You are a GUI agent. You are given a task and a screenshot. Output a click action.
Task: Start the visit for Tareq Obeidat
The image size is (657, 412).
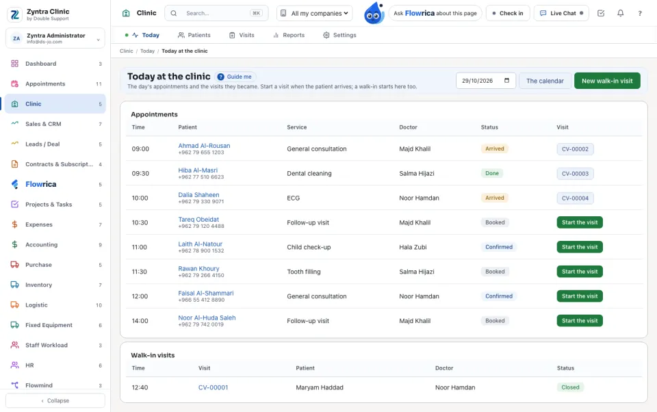(580, 222)
